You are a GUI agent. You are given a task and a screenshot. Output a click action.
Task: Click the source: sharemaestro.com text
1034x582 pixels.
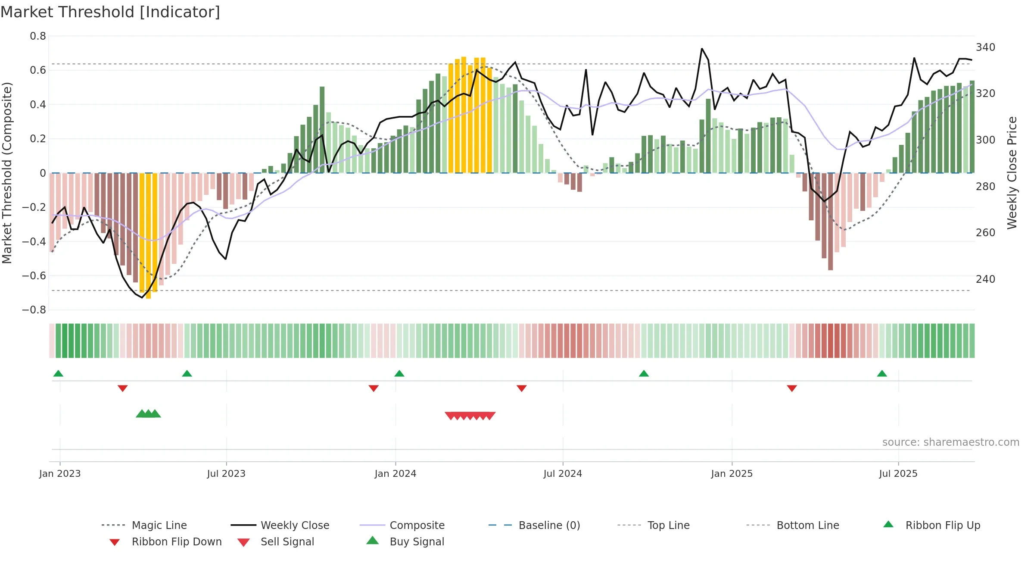[x=951, y=442]
